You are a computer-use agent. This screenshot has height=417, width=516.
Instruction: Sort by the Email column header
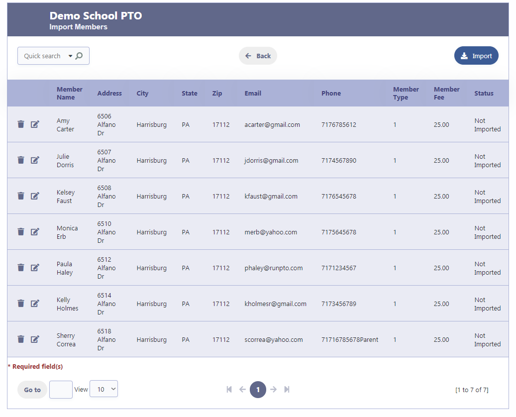tap(253, 94)
